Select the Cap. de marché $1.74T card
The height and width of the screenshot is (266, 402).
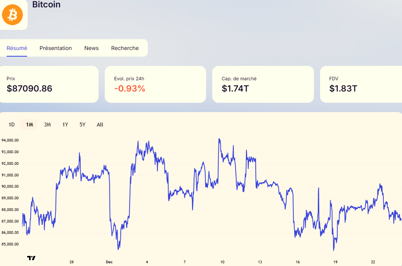263,84
